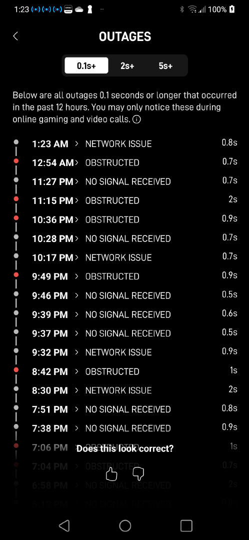
Task: Tap the thumbs down icon
Action: tap(138, 474)
